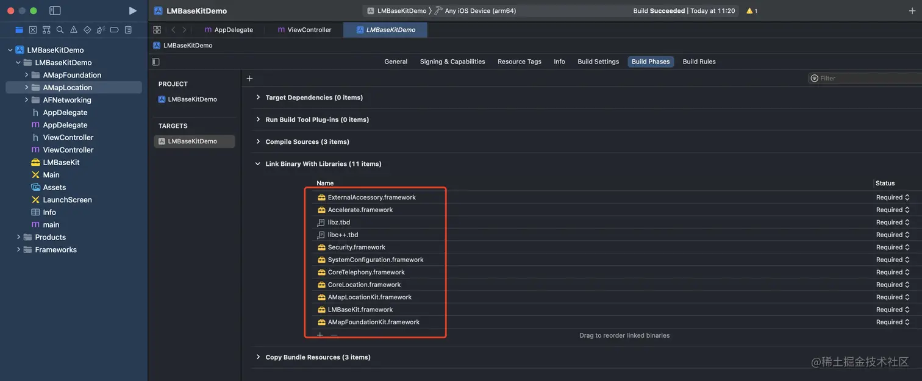Open the Find navigator magnifier icon
922x381 pixels.
[x=60, y=30]
